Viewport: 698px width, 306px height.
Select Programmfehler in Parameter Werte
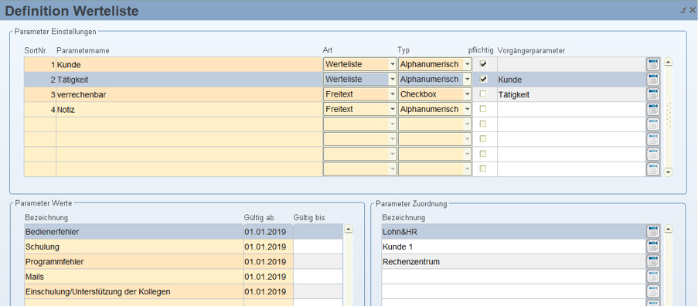[x=134, y=261]
